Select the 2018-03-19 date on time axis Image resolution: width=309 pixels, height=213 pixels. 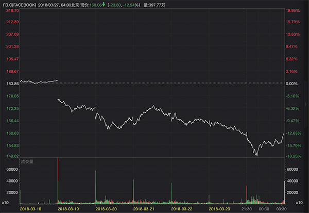point(68,209)
